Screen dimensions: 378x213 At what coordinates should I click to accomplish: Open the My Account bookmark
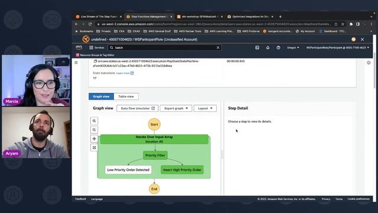pos(305,31)
